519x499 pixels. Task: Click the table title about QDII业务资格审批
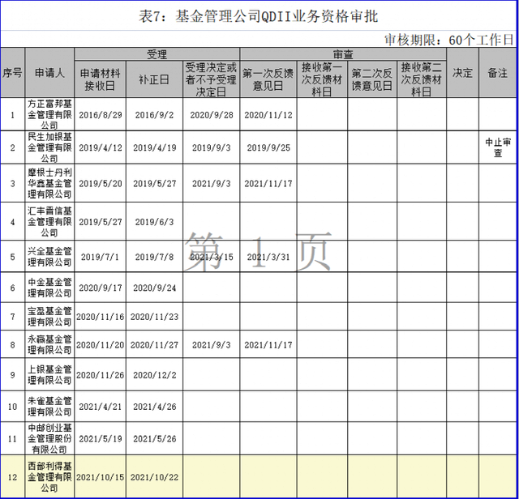point(259,16)
